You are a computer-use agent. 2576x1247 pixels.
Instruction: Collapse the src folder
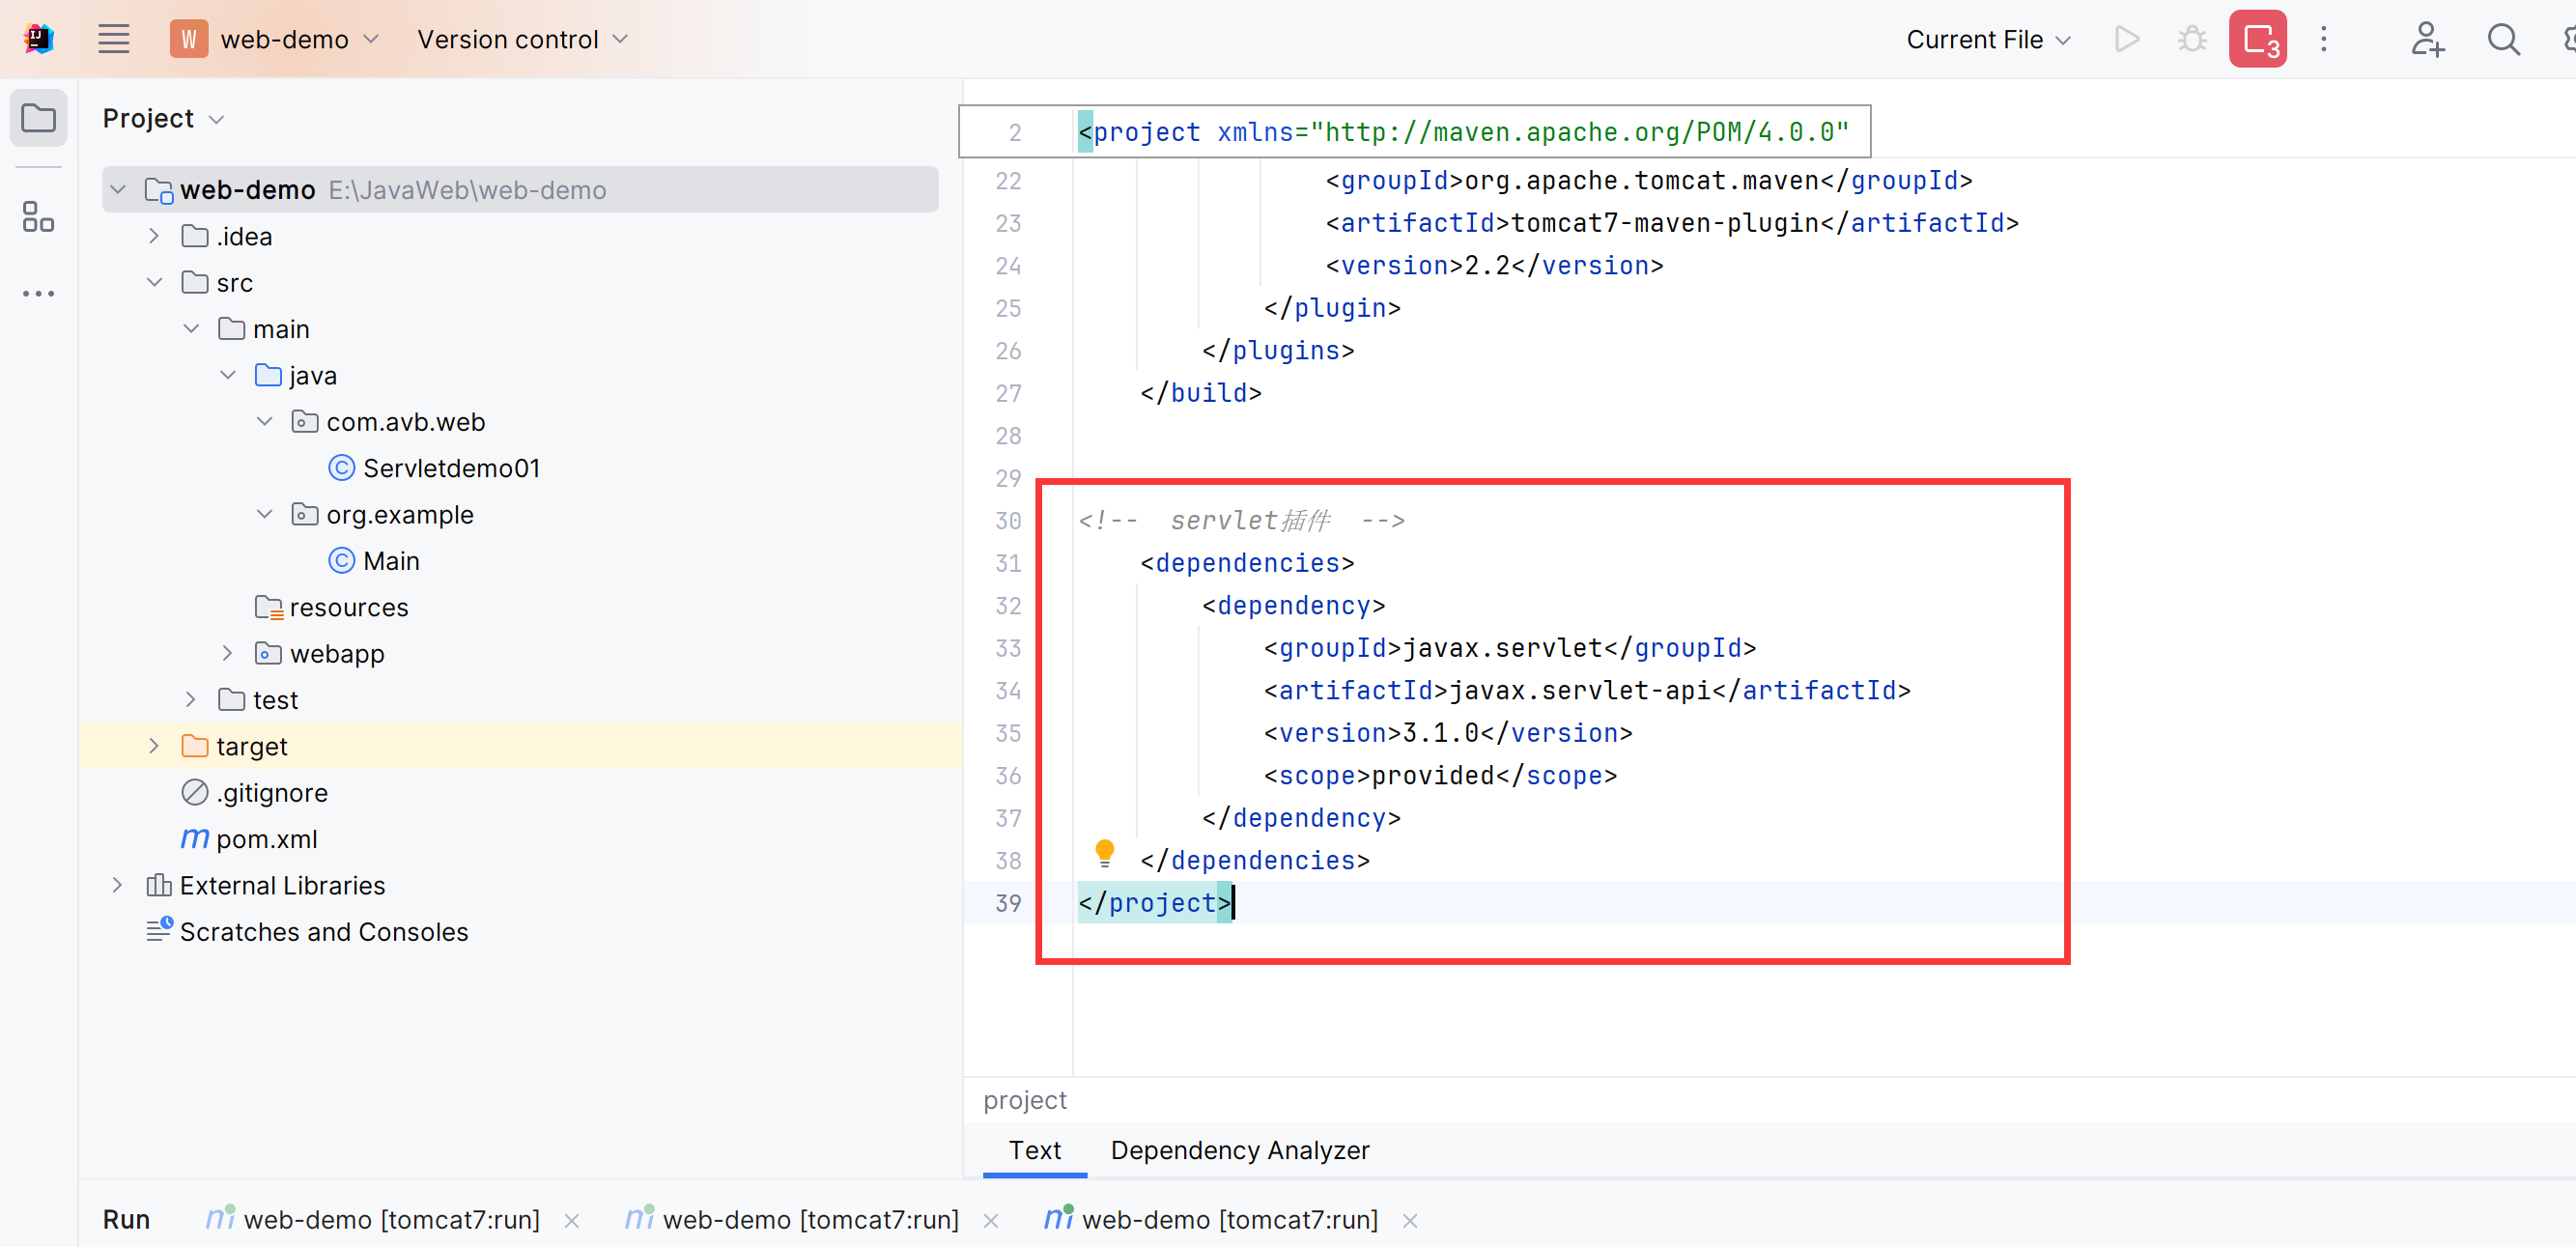(x=154, y=283)
